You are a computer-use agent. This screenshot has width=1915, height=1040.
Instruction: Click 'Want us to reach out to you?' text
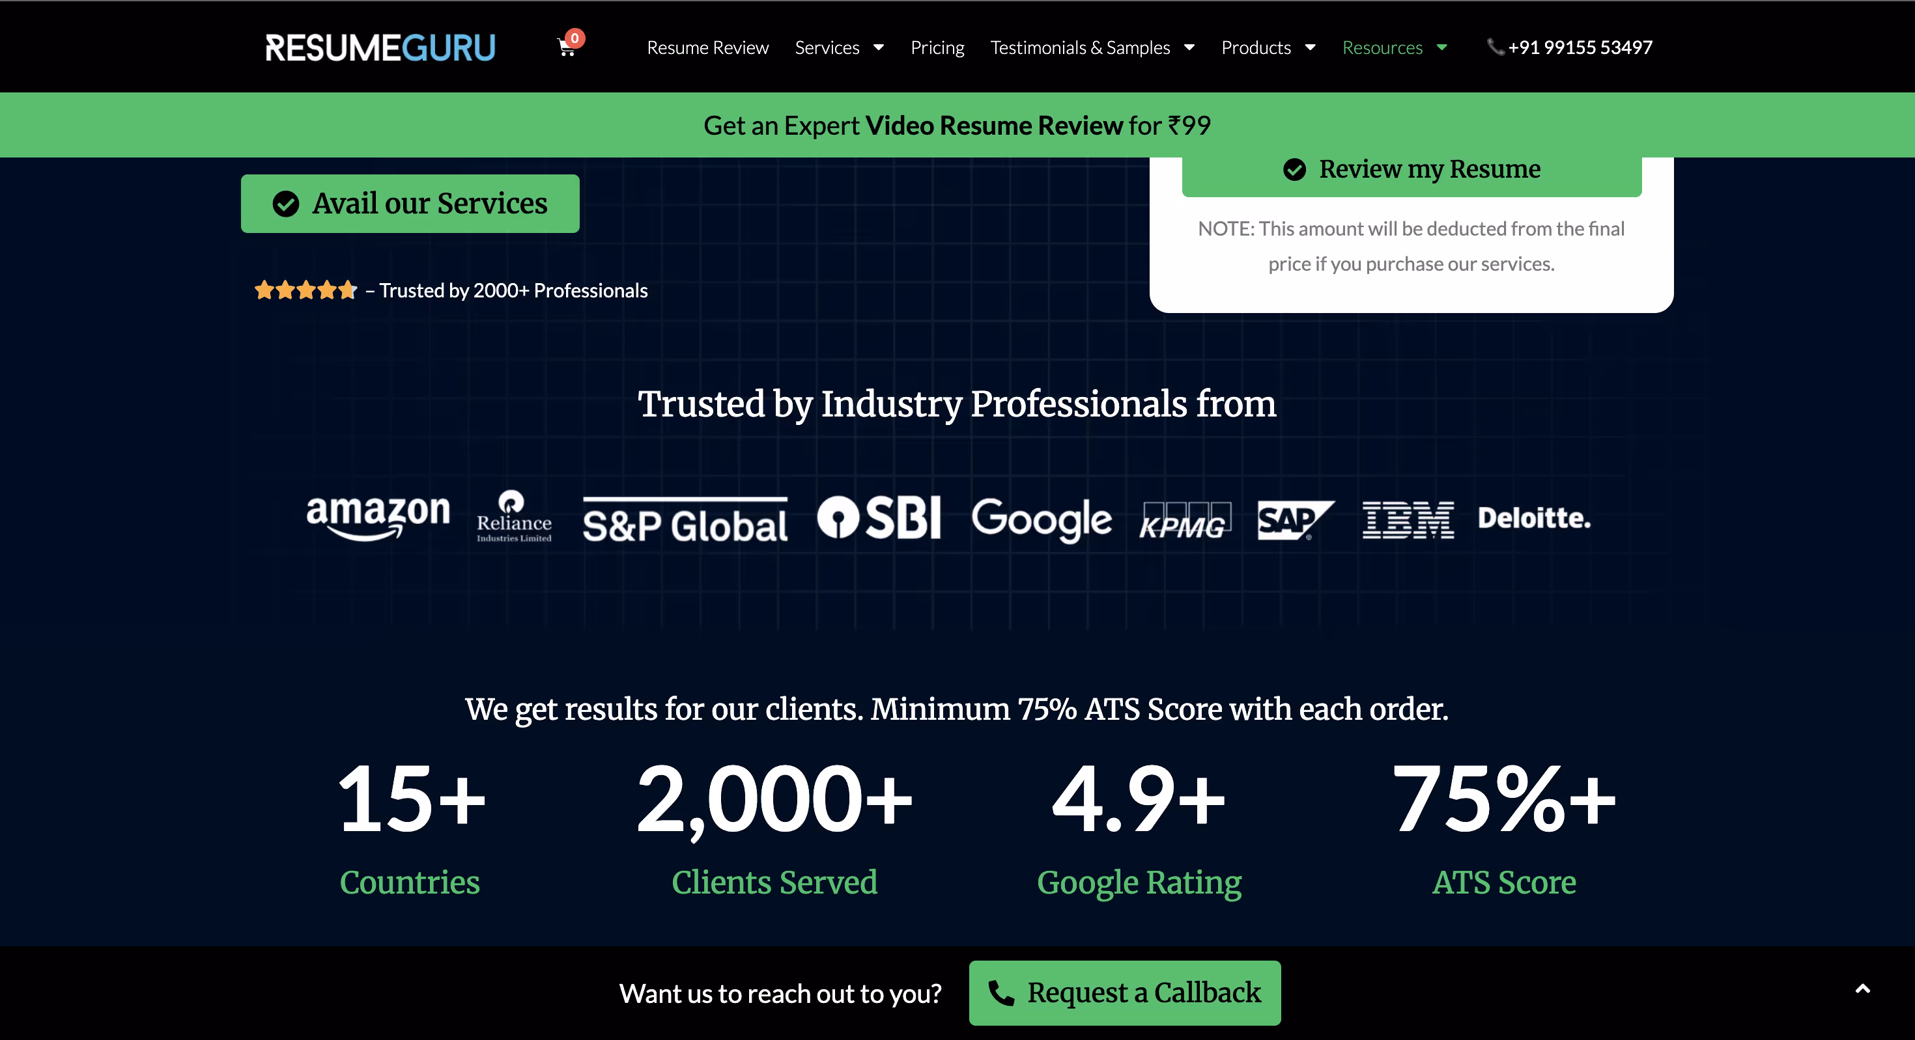[780, 994]
